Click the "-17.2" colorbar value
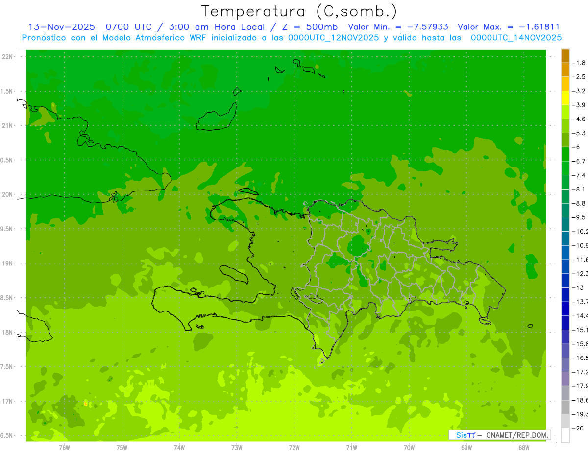 click(x=580, y=372)
